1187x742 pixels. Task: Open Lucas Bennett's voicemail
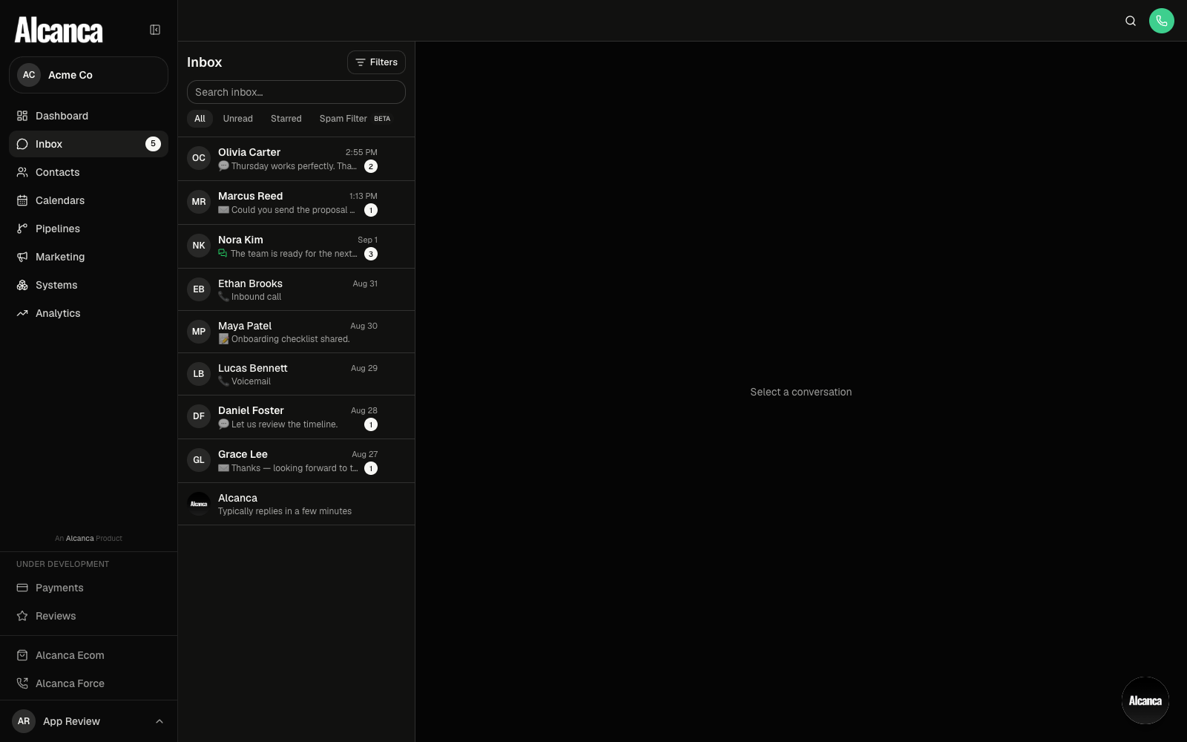click(x=296, y=374)
